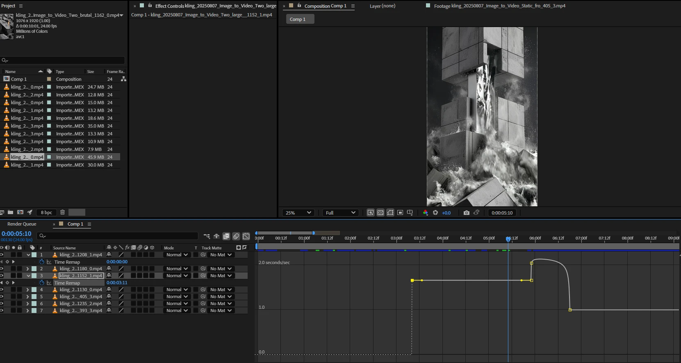Select the Layer (none) viewer tab
Viewport: 681px width, 363px height.
point(383,6)
